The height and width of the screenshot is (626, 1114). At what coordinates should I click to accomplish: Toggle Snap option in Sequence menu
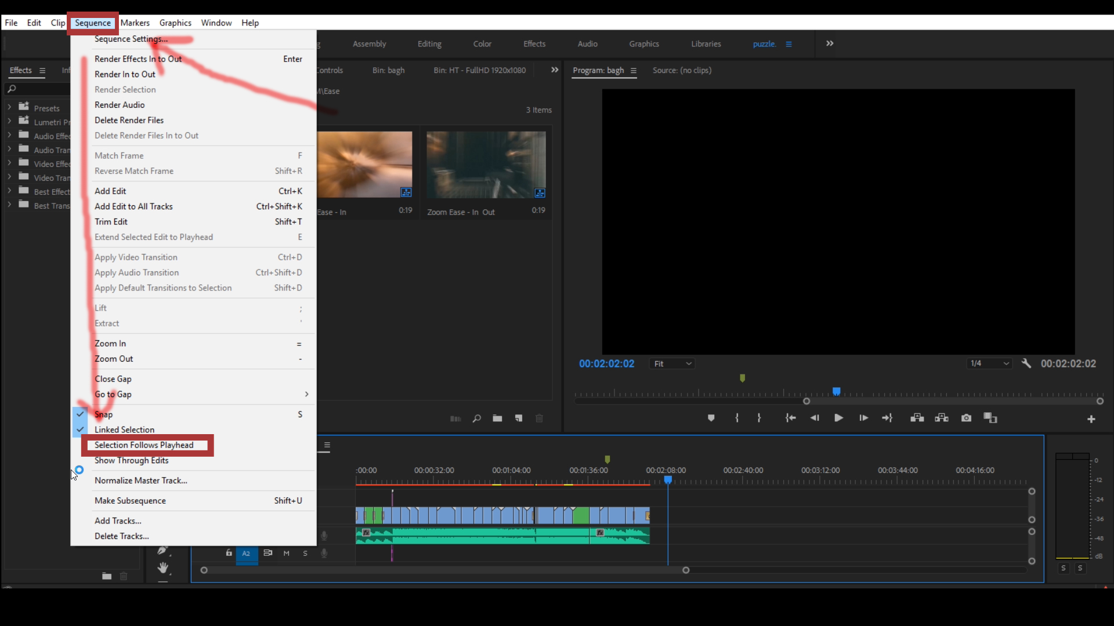pos(103,414)
